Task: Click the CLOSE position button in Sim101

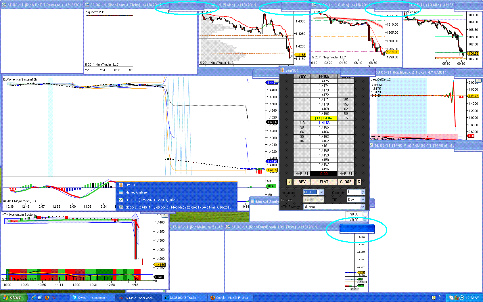Action: click(346, 182)
